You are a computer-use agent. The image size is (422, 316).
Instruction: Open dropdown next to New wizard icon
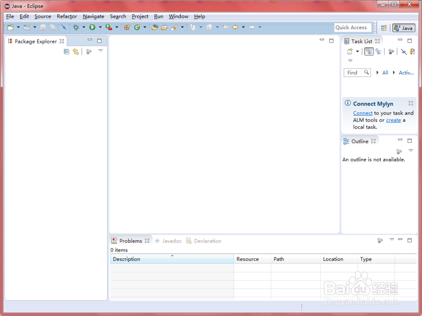pyautogui.click(x=18, y=27)
